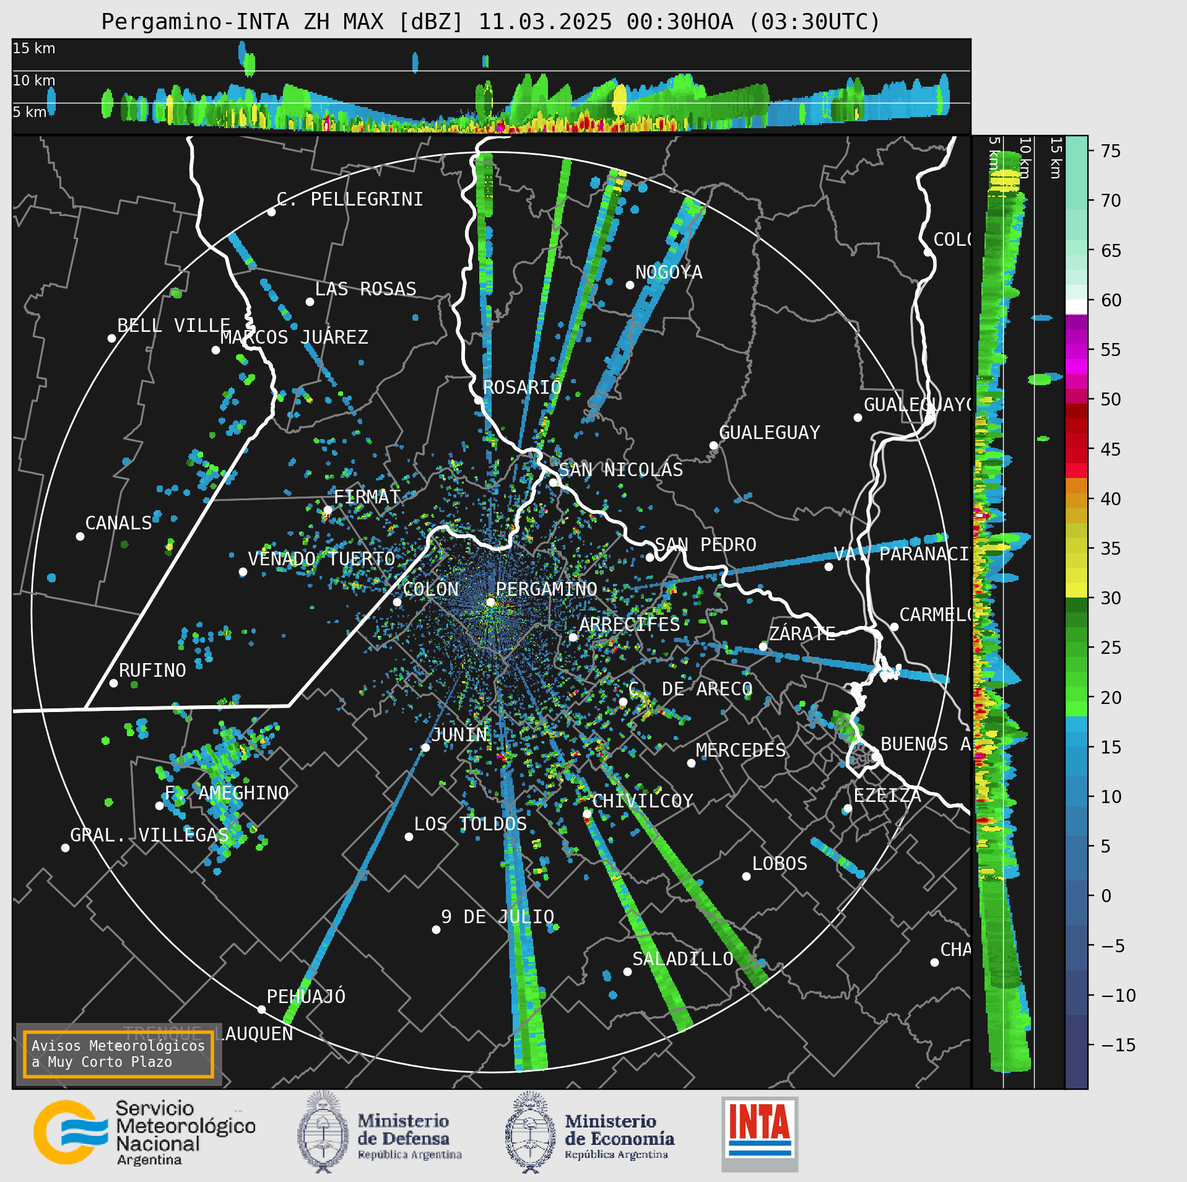This screenshot has width=1187, height=1182.
Task: Click the C. Pellegrini city marker
Action: (x=271, y=212)
